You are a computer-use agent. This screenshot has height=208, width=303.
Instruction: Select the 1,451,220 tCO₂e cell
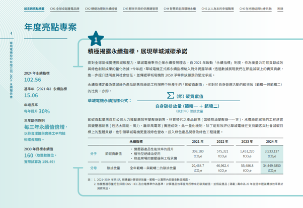pyautogui.click(x=247, y=154)
